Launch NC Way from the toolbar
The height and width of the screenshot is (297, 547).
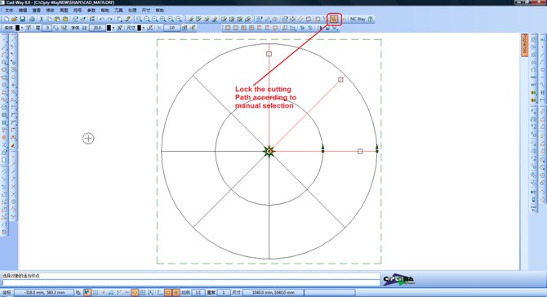pyautogui.click(x=358, y=19)
